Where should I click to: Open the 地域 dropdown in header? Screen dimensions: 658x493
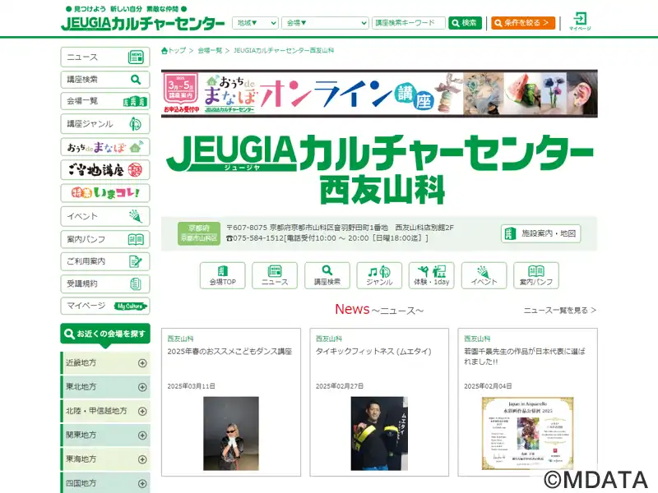pyautogui.click(x=255, y=23)
